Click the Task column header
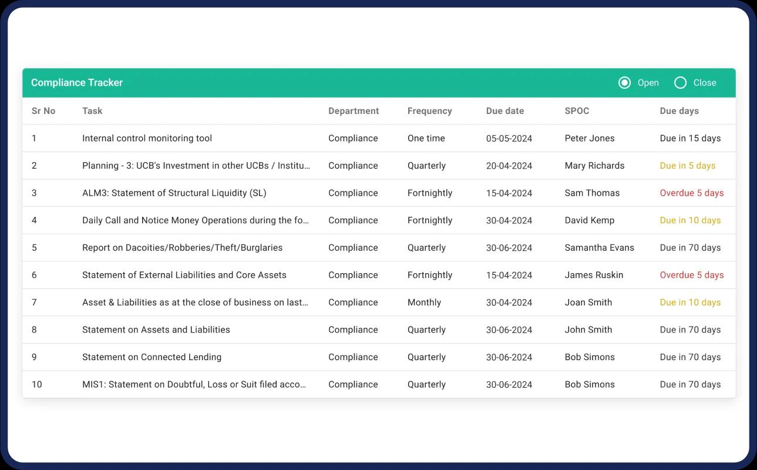Screen dimensions: 757x470 coord(92,111)
